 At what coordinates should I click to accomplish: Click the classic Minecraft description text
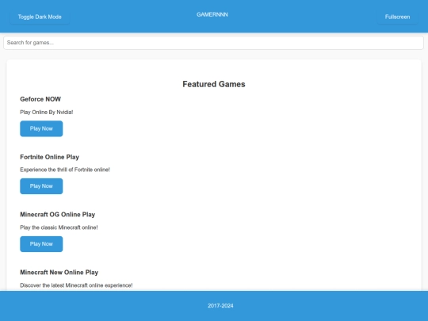59,227
